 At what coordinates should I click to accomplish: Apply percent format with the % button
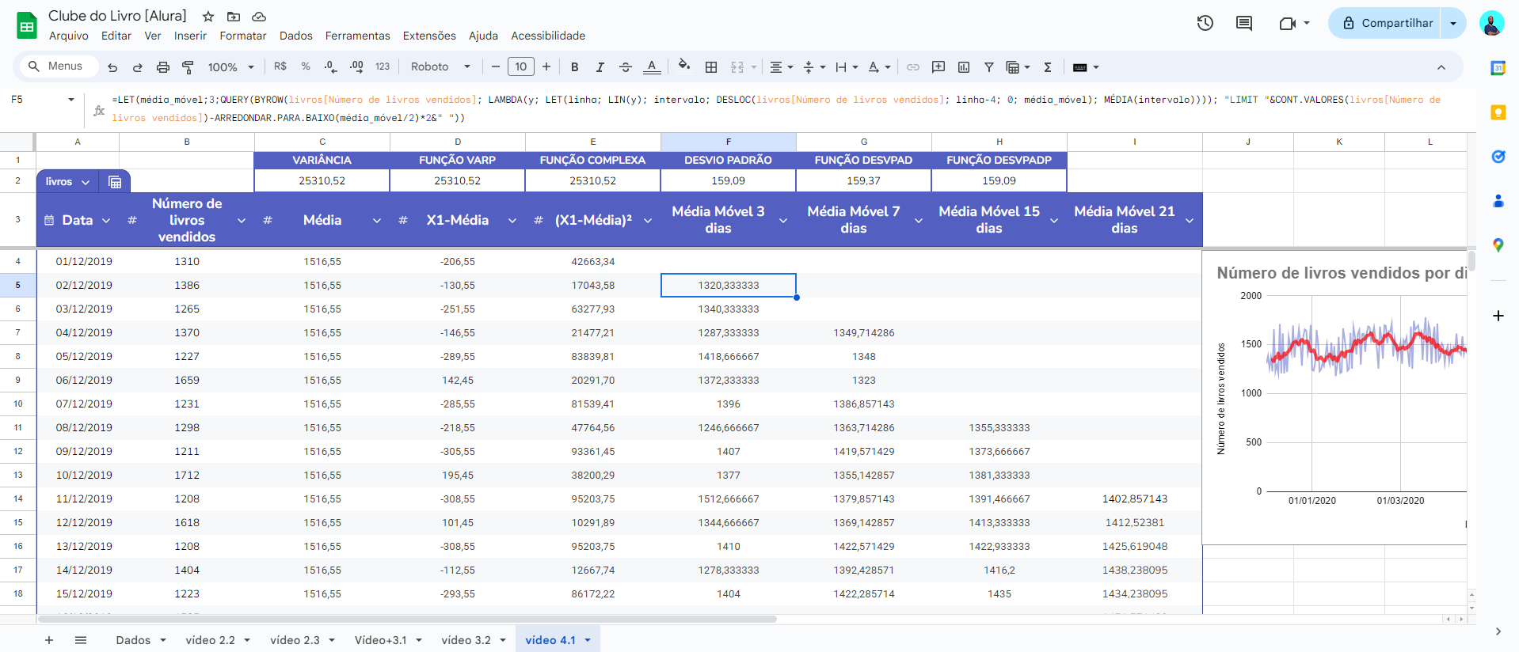pos(306,66)
